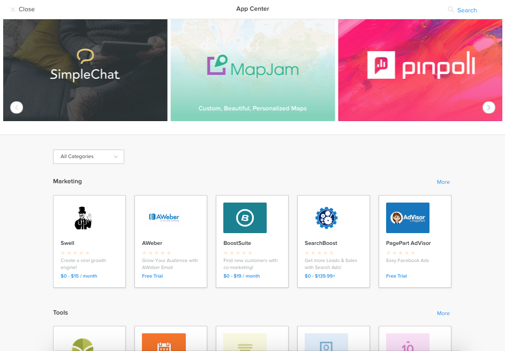The height and width of the screenshot is (351, 505).
Task: Open the All Categories dropdown
Action: tap(88, 156)
